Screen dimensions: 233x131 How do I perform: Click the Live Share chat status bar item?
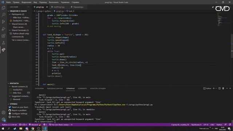[61, 124]
